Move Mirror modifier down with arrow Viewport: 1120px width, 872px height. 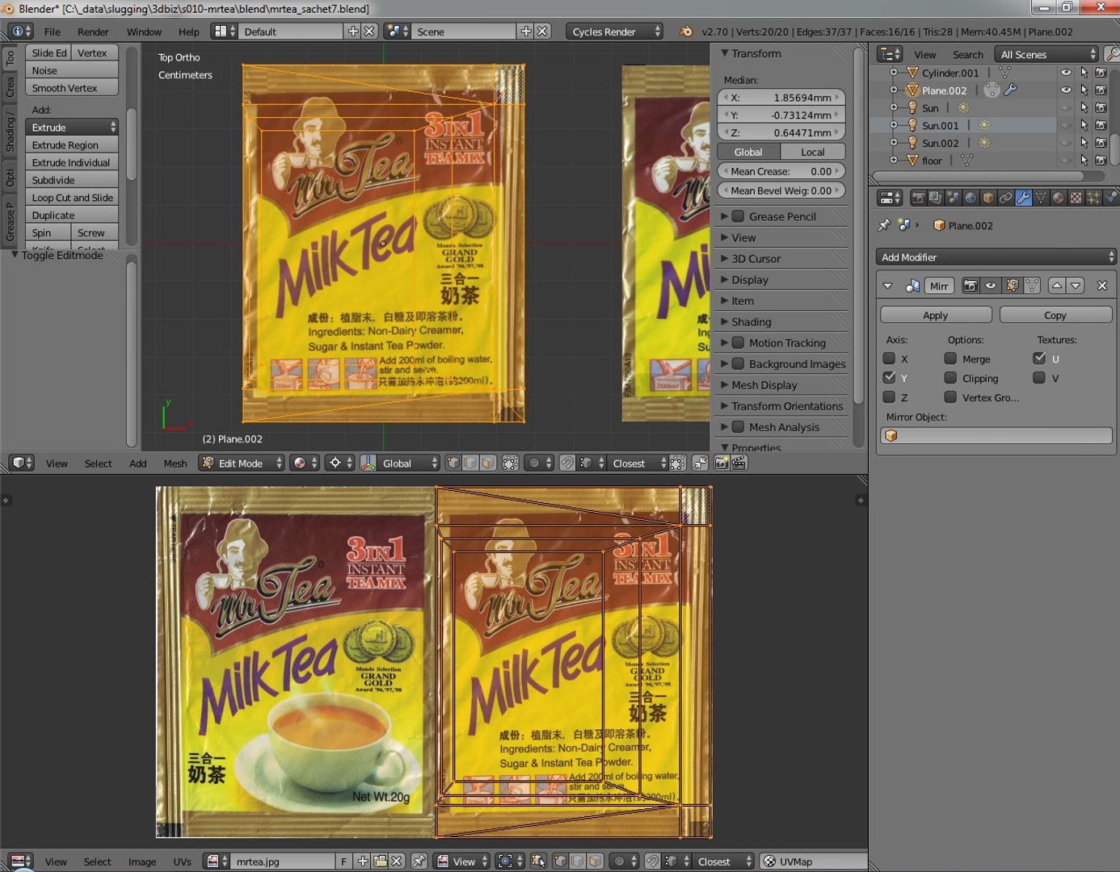point(1076,286)
